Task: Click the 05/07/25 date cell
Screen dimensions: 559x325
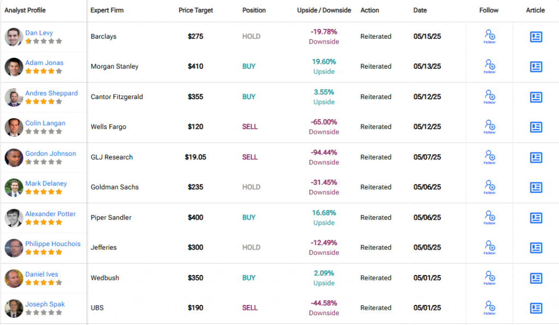Action: pyautogui.click(x=427, y=157)
